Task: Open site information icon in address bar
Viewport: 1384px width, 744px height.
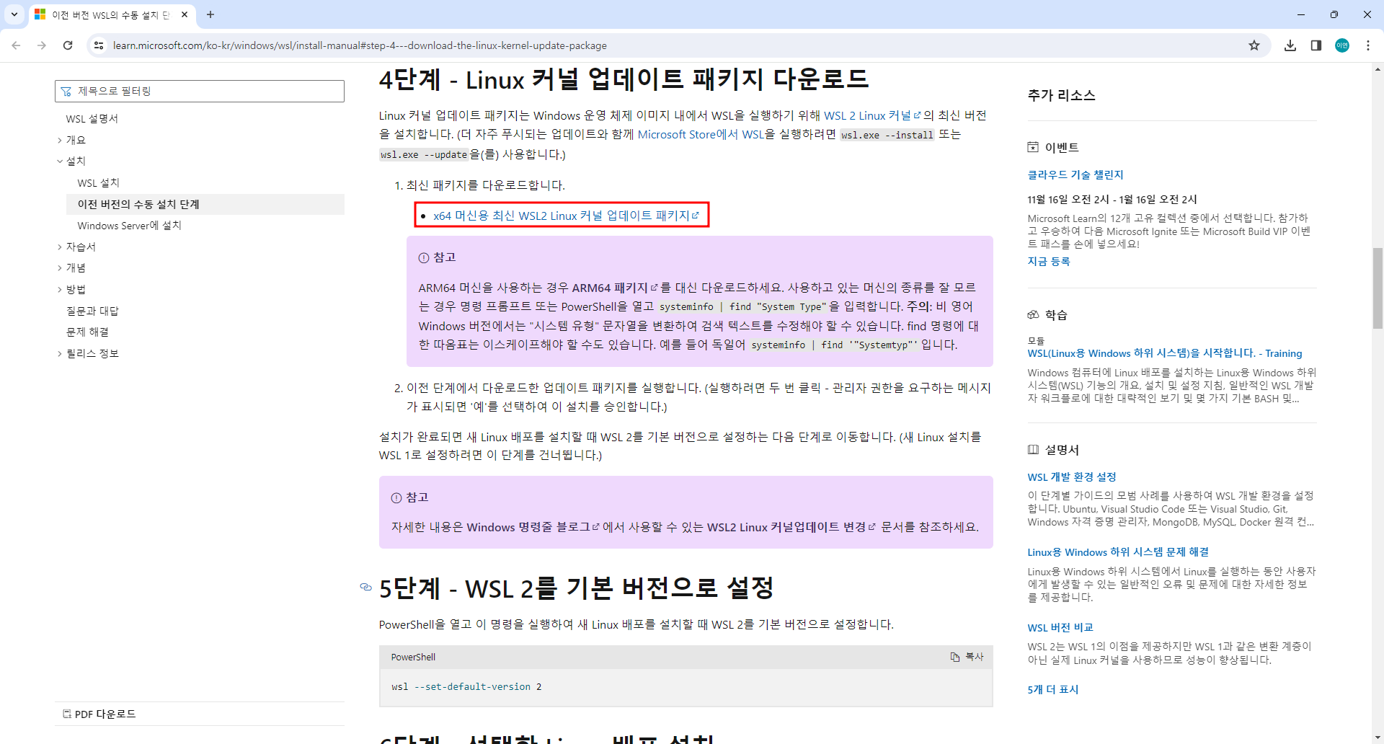Action: point(99,45)
